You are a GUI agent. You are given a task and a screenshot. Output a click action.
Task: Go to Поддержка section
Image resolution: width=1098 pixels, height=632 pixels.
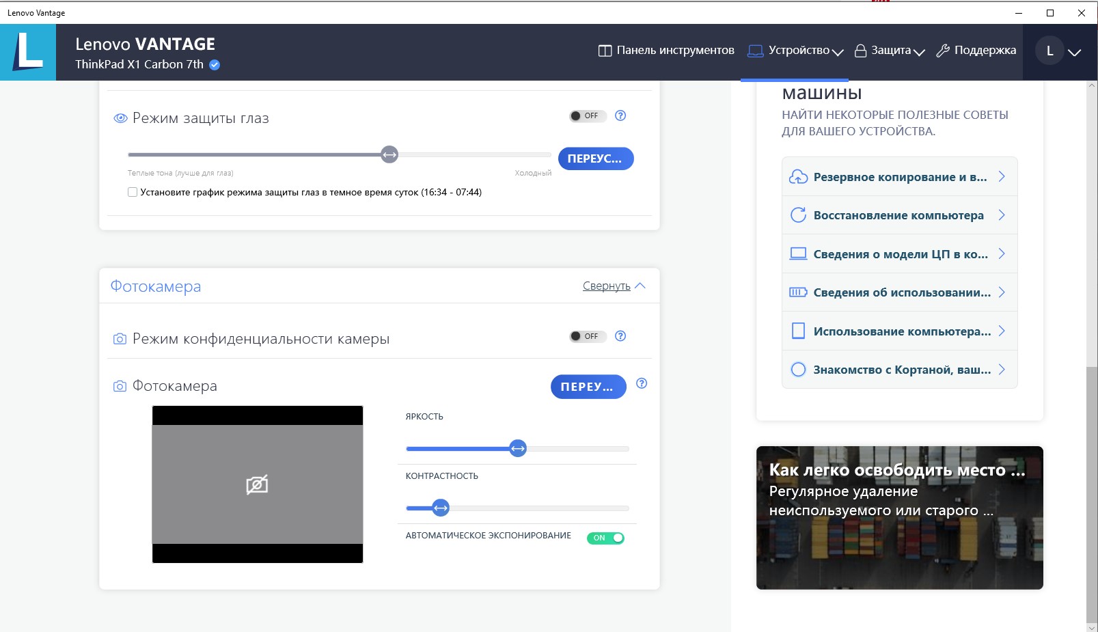coord(976,51)
